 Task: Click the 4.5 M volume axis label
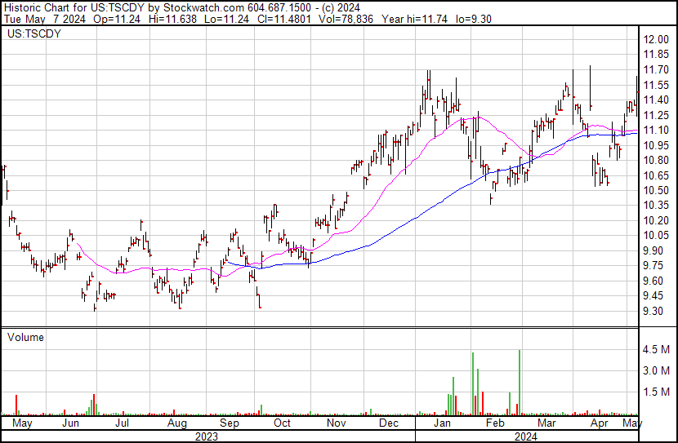click(656, 350)
